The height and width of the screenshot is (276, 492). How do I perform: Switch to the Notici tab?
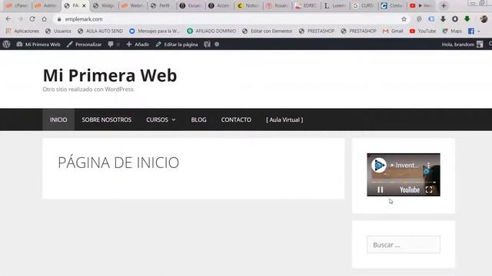click(x=248, y=5)
